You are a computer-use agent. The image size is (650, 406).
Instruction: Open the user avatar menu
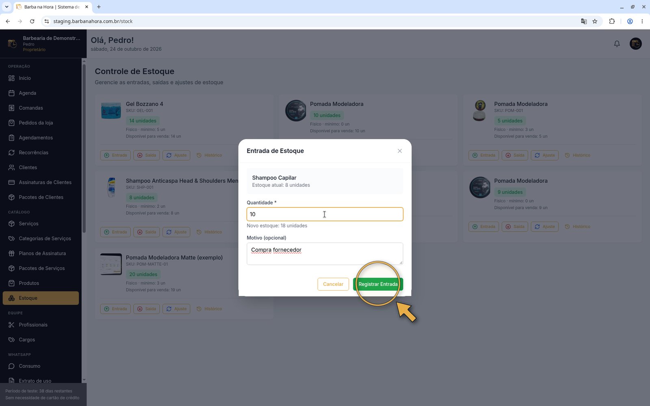pos(635,43)
